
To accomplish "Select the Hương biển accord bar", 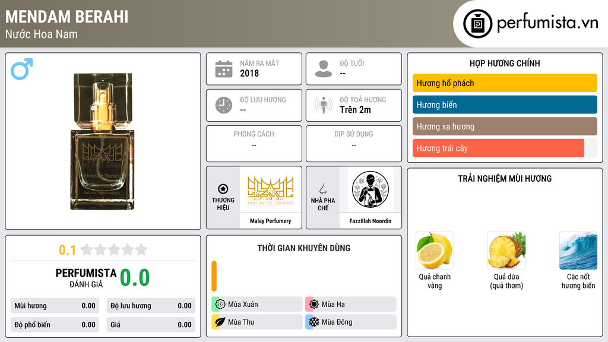I will pos(505,104).
